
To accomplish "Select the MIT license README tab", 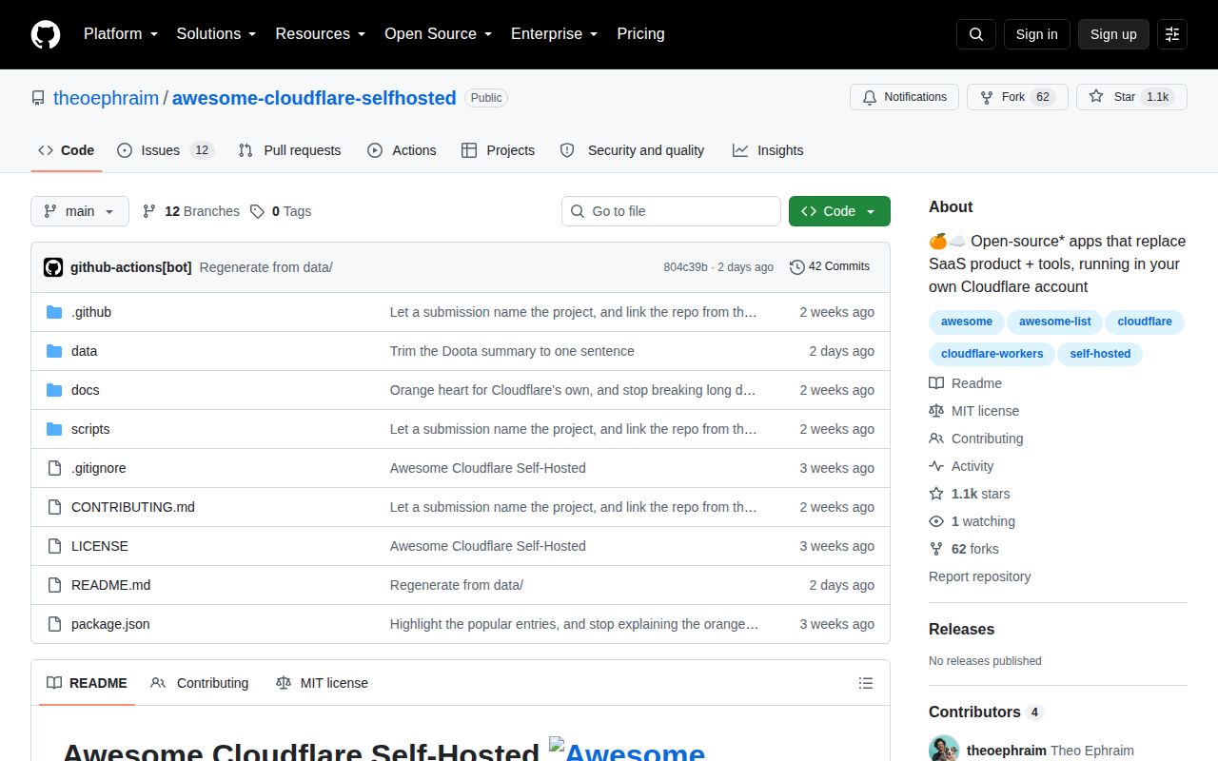I will tap(322, 683).
